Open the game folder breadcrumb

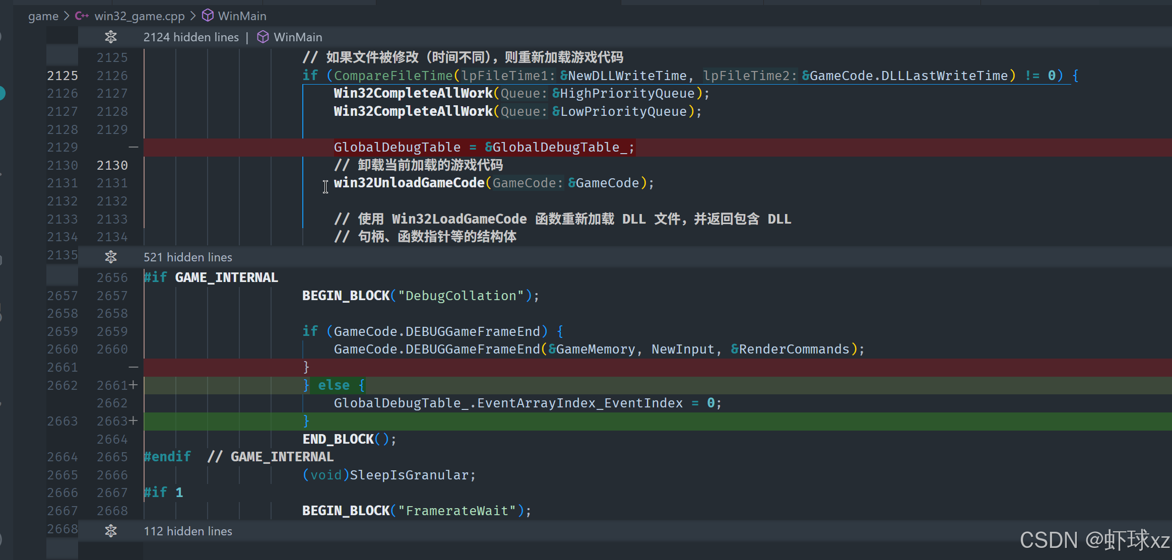(43, 16)
